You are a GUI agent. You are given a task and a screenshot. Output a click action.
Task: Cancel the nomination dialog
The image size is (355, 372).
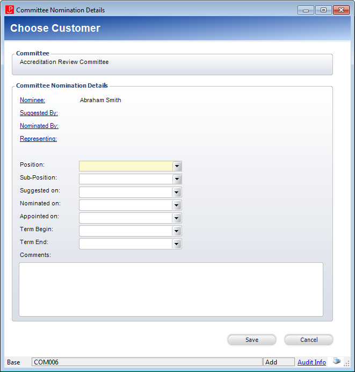tap(309, 340)
